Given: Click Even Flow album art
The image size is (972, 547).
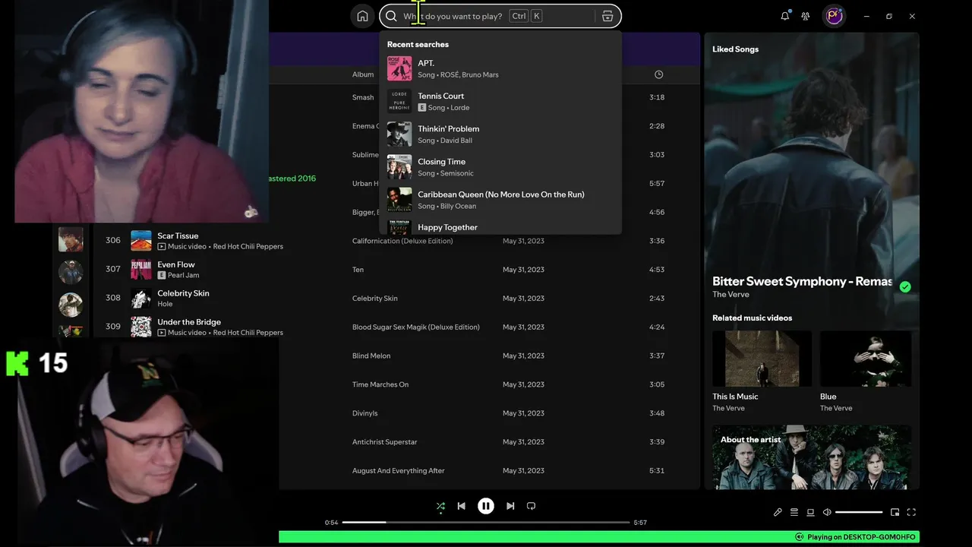Looking at the screenshot, I should 141,270.
